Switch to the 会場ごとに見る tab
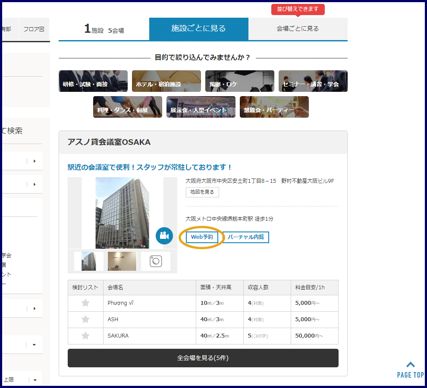 298,29
